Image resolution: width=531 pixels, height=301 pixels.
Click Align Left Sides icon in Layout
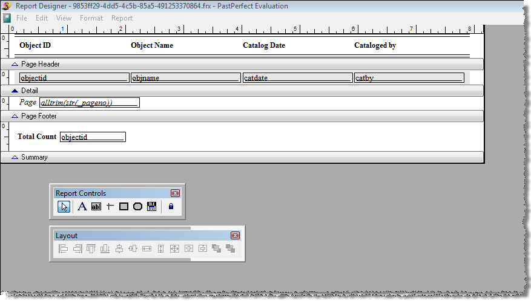coord(63,249)
